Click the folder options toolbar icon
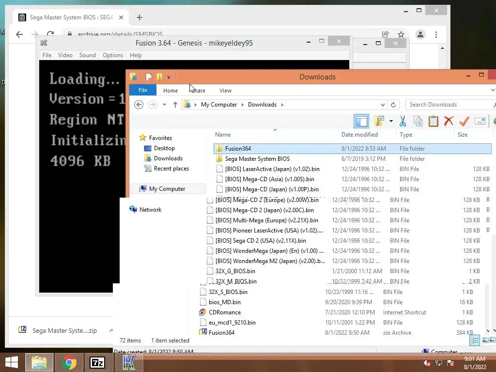 pyautogui.click(x=379, y=121)
